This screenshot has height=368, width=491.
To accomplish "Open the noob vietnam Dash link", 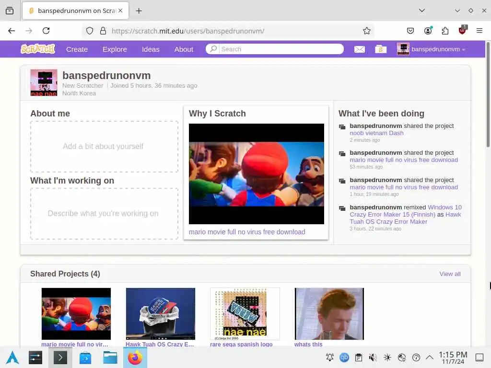I will coord(376,133).
